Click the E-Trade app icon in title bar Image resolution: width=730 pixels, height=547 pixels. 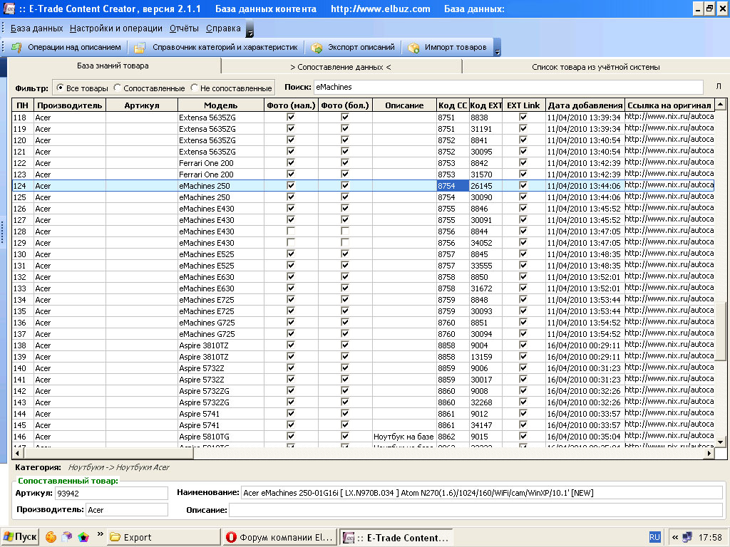(x=9, y=9)
